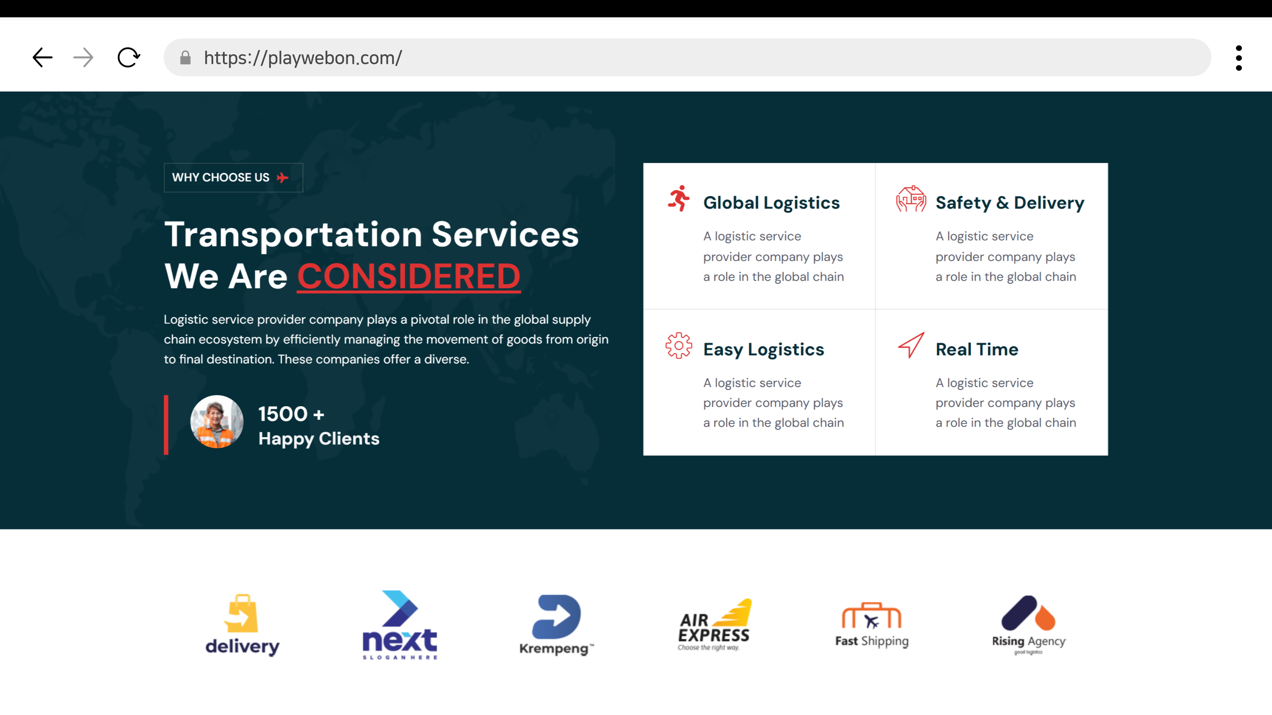
Task: Open the three-dot browser menu
Action: [1239, 58]
